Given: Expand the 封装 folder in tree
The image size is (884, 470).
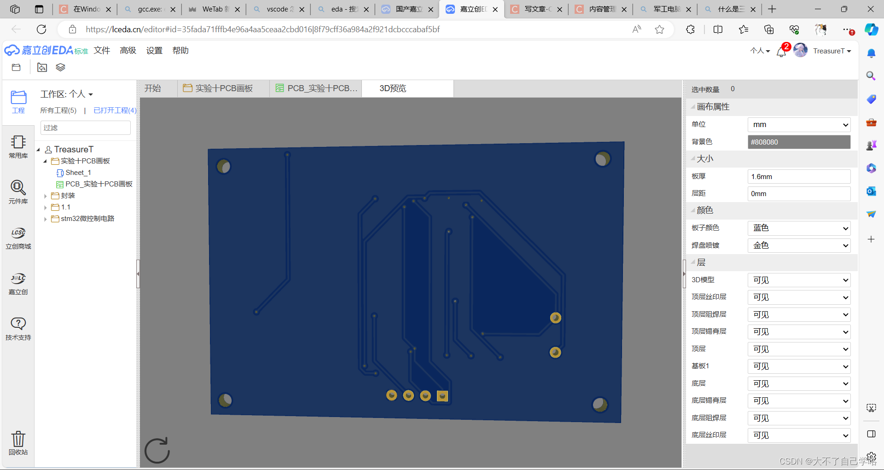Looking at the screenshot, I should click(45, 196).
